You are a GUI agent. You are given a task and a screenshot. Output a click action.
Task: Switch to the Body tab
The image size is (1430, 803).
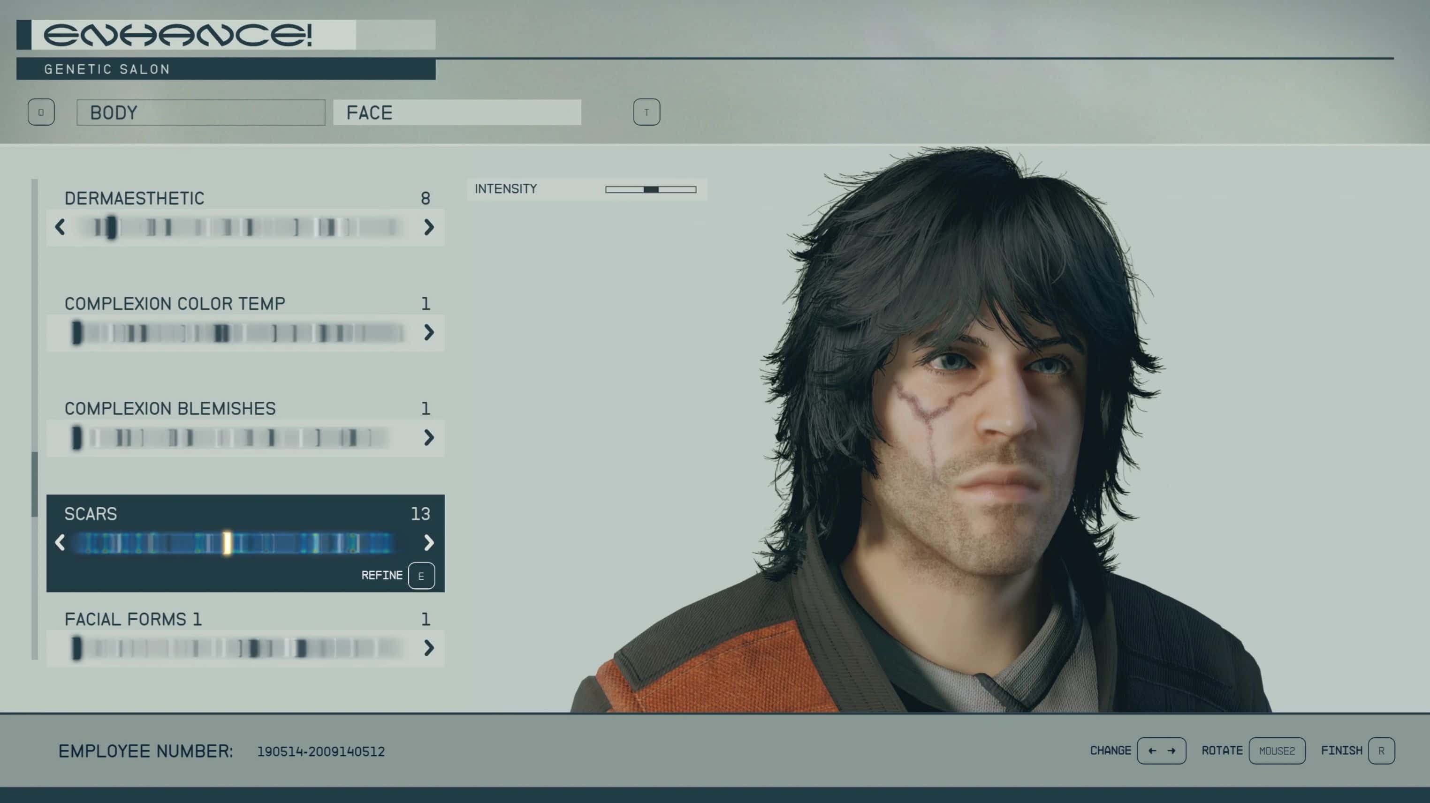(x=200, y=113)
